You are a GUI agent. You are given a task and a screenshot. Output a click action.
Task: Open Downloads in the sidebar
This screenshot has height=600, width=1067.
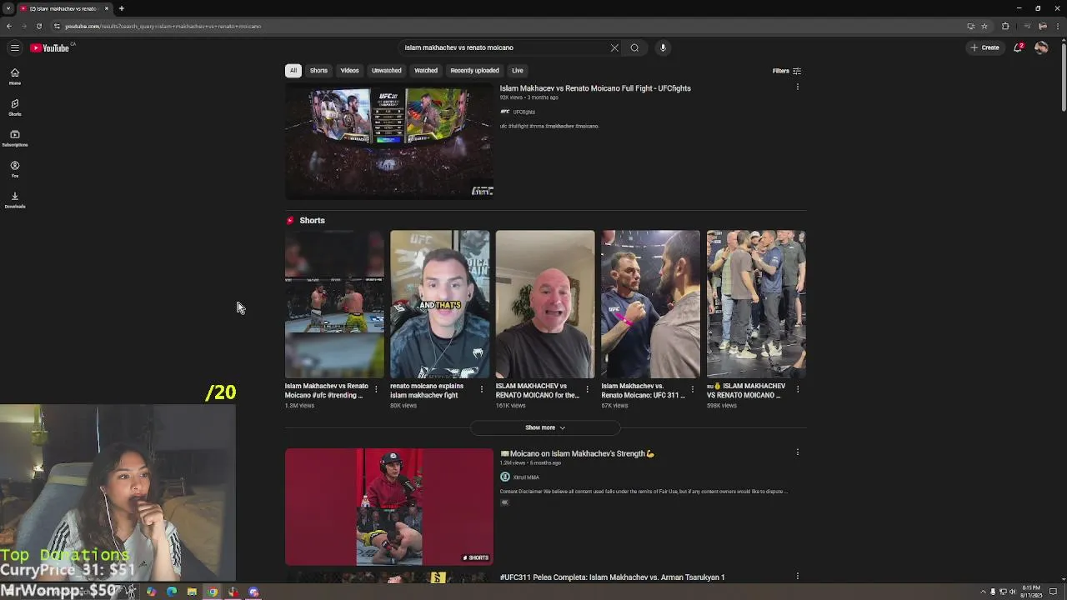point(14,199)
